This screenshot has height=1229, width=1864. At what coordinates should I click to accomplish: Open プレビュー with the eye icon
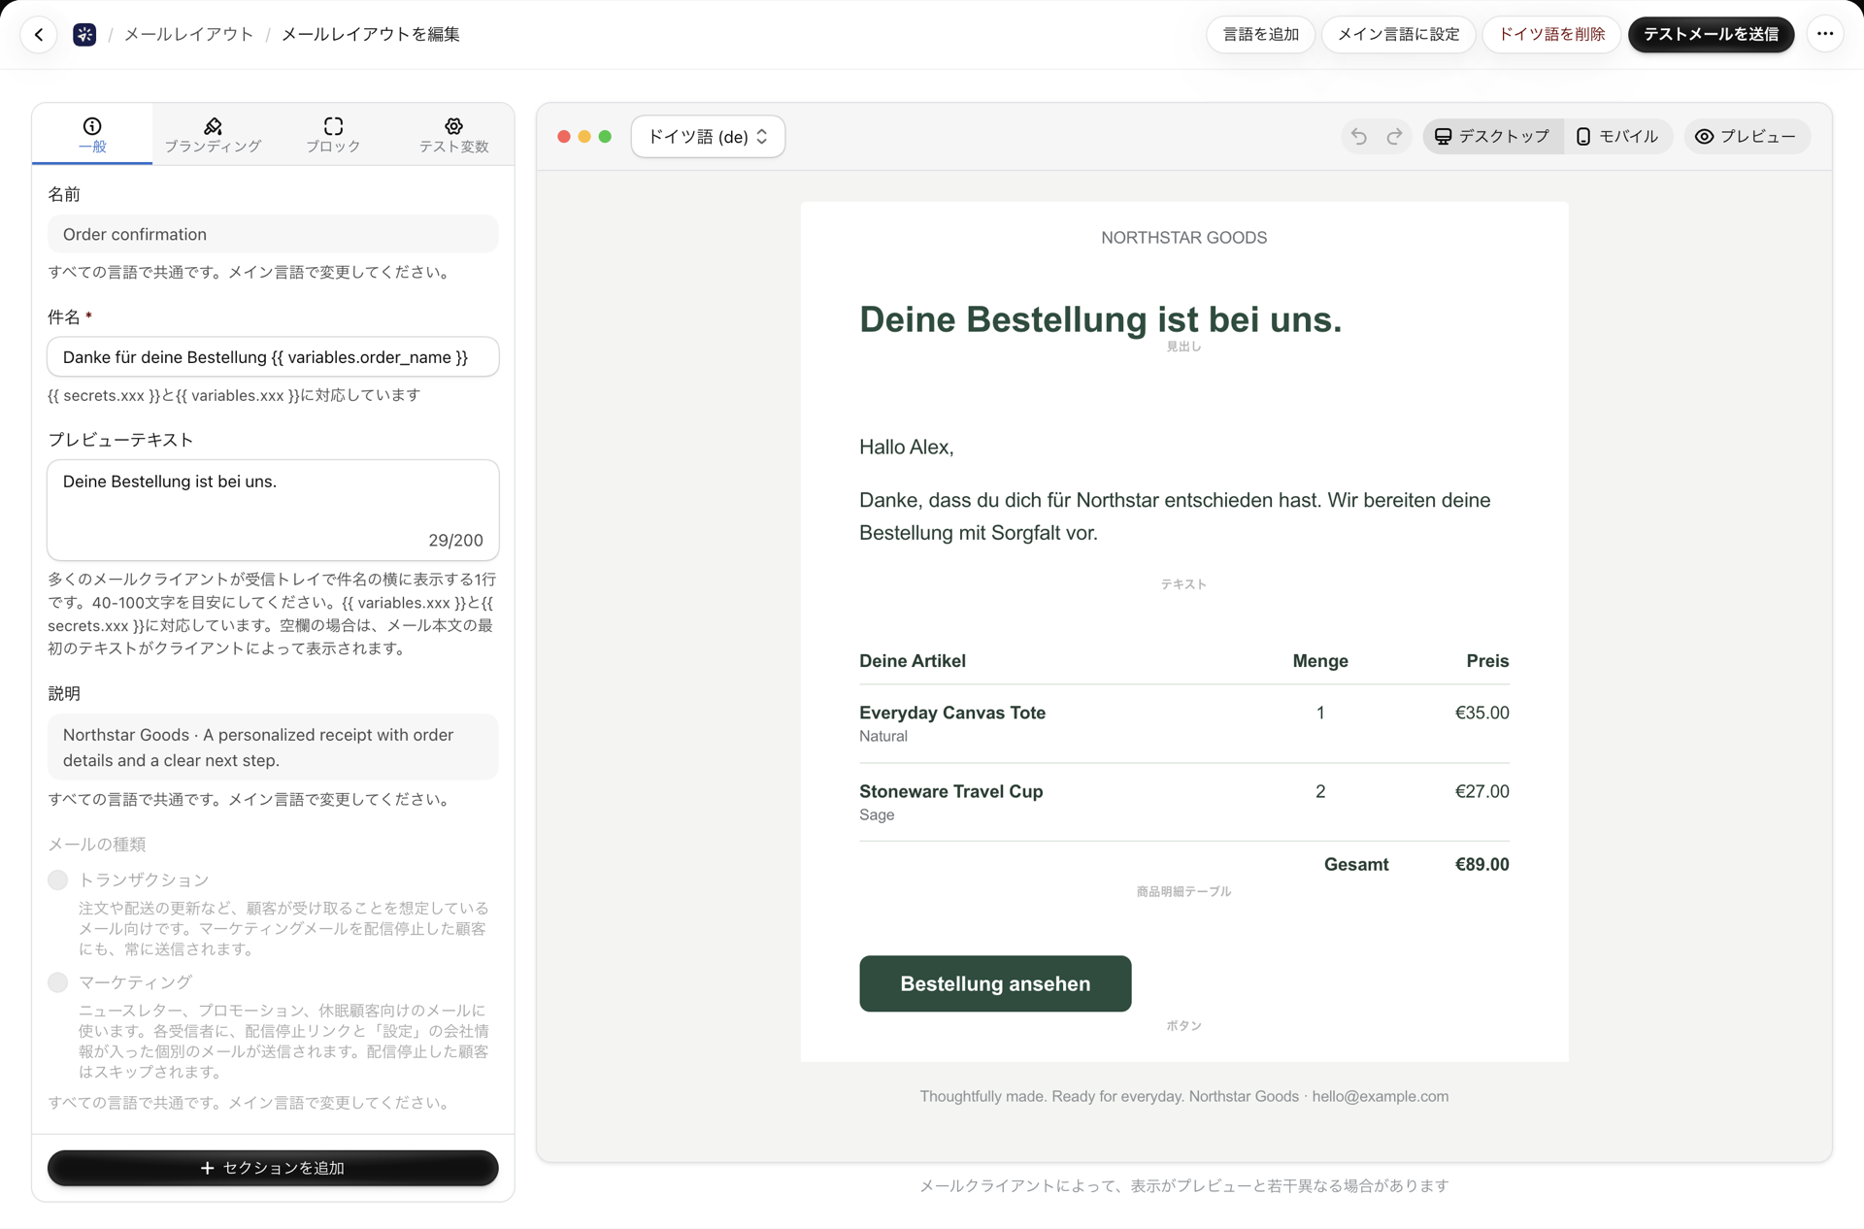coord(1746,137)
